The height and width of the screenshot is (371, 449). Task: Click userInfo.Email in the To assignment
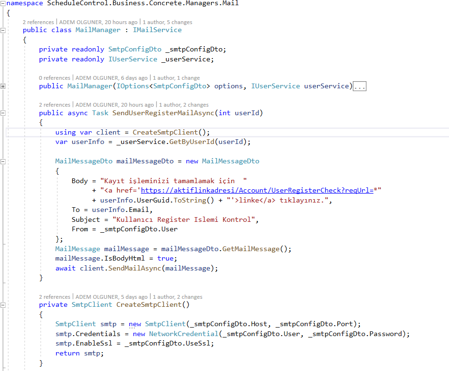click(120, 210)
